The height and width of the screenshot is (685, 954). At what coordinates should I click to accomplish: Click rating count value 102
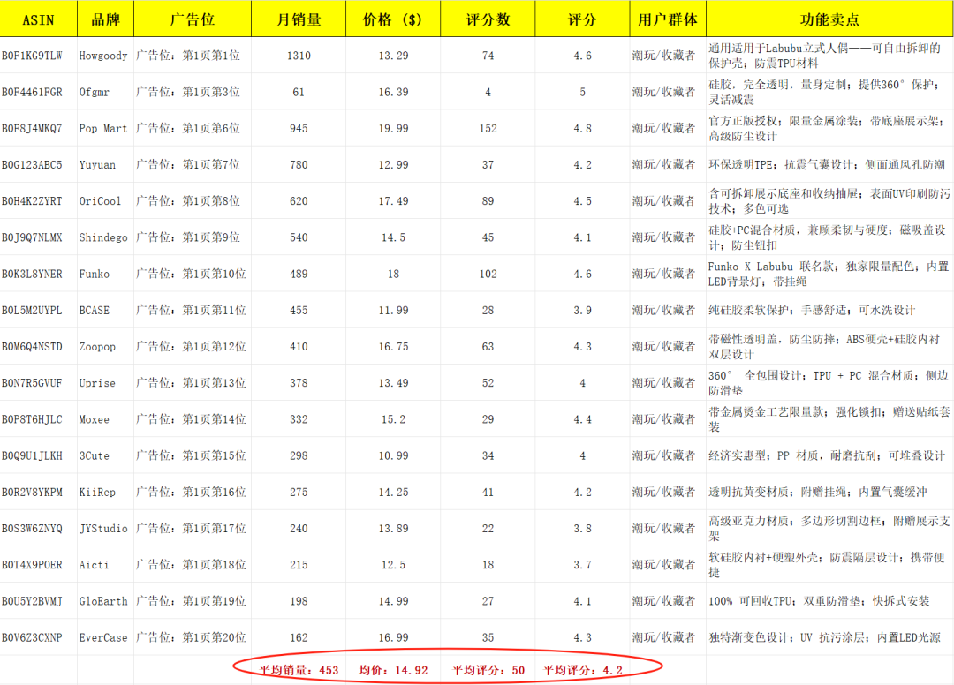(488, 275)
